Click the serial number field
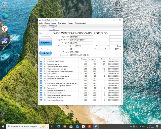 82,40
